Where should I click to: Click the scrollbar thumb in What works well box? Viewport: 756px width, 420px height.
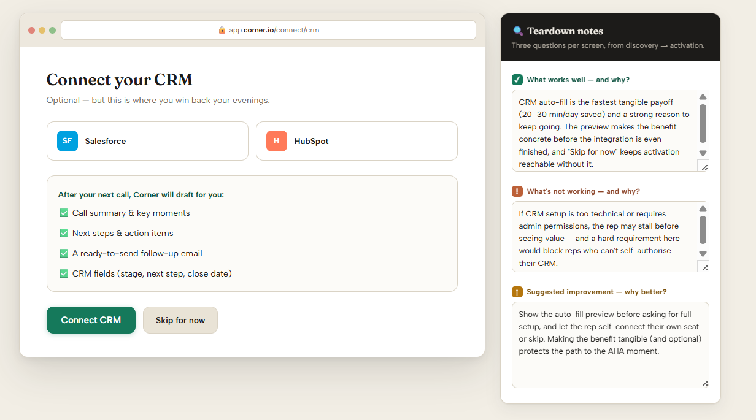click(x=703, y=123)
